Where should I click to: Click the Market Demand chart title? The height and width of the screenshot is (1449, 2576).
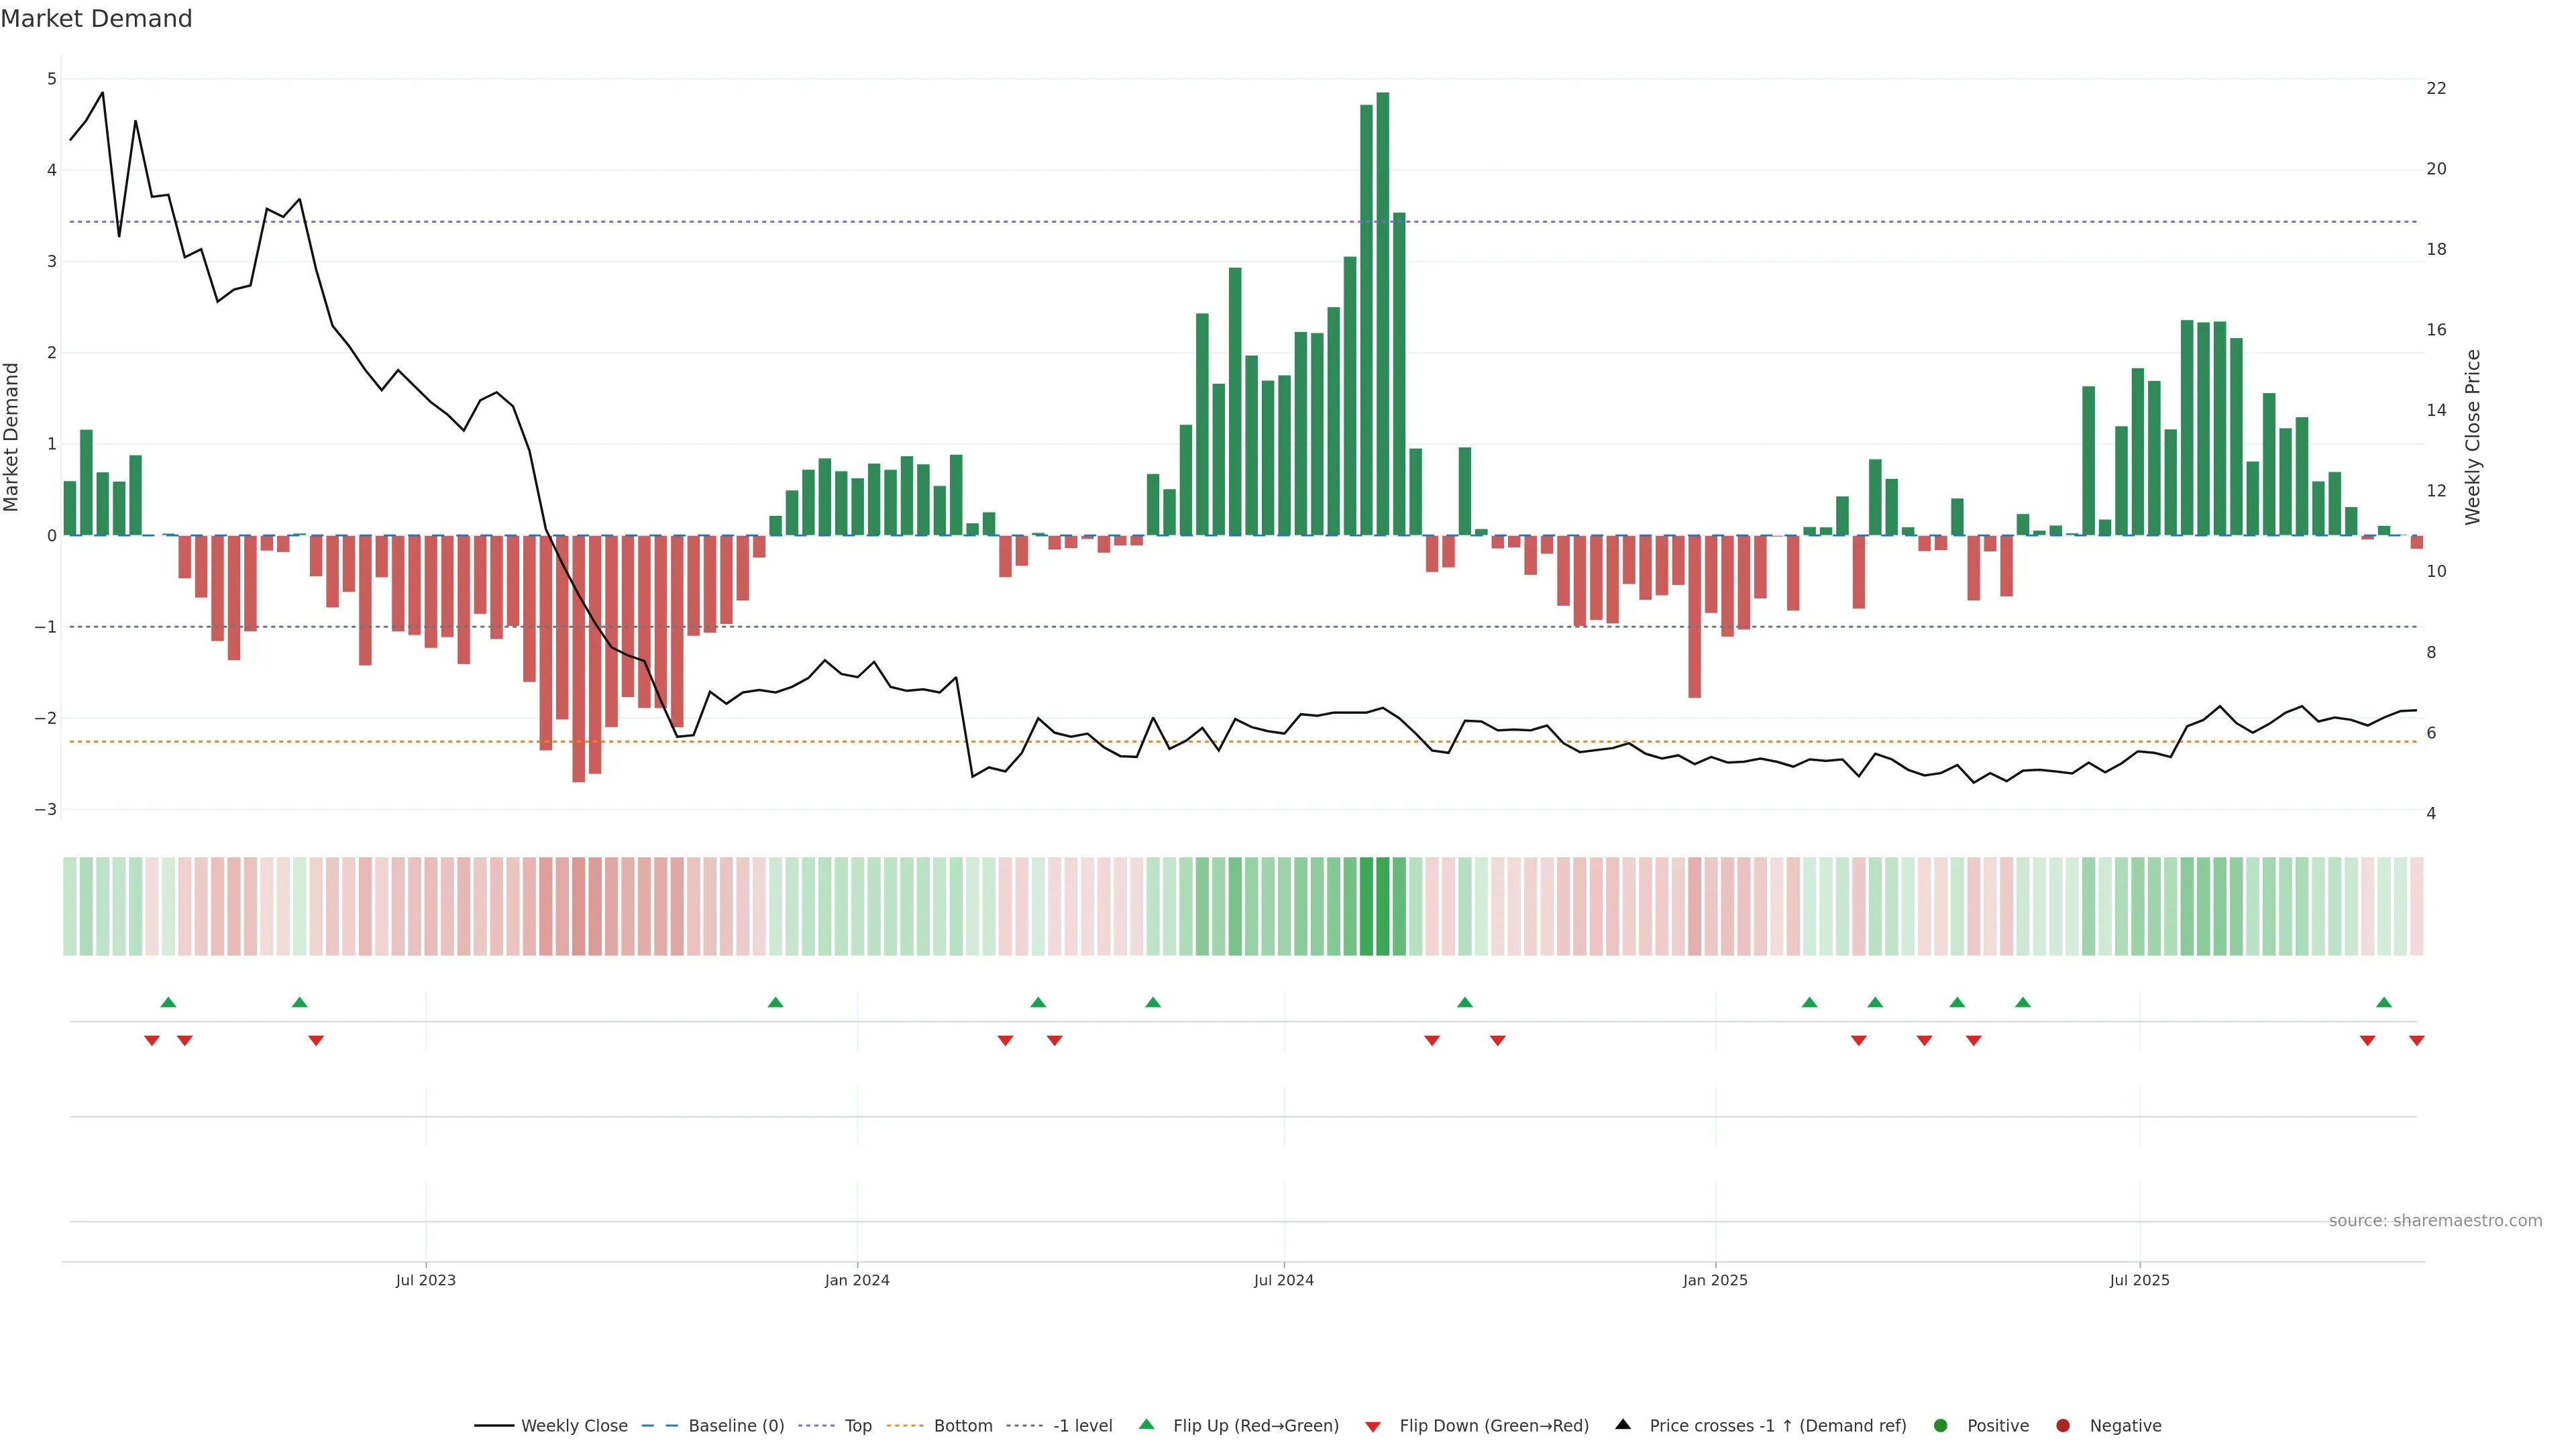96,19
